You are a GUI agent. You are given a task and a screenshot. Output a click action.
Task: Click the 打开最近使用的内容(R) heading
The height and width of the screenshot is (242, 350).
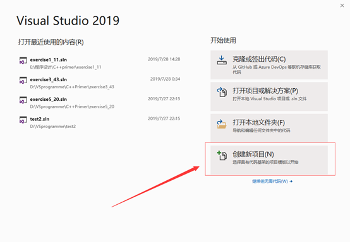tap(51, 42)
